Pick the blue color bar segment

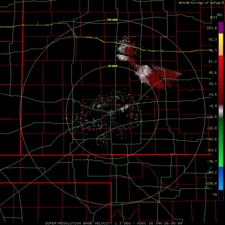(221, 178)
